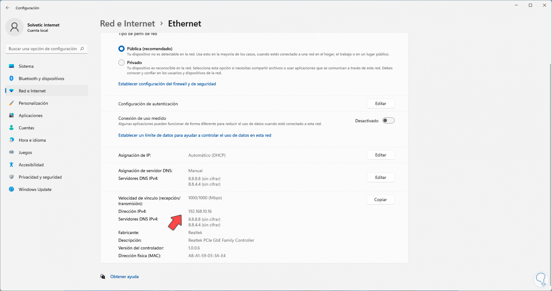Open the Aplicaciones icon
552x291 pixels.
[11, 115]
